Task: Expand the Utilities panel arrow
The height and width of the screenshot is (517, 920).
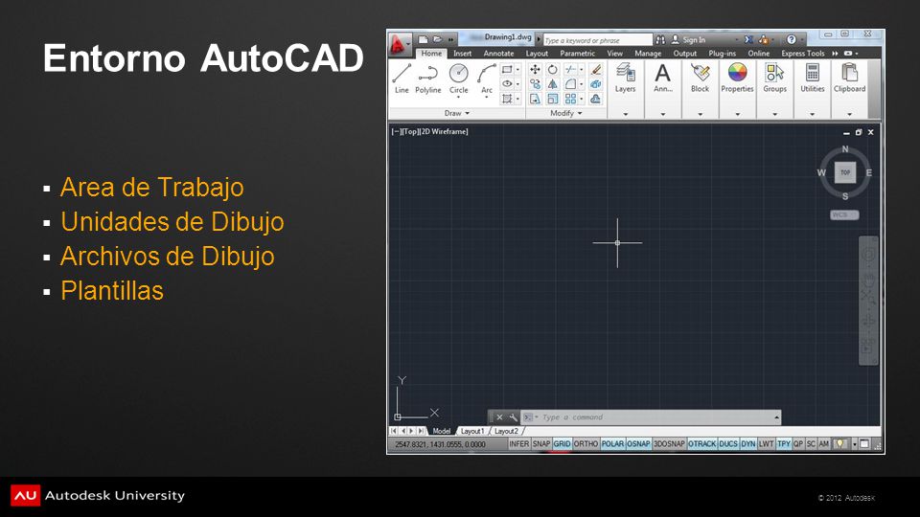Action: click(x=813, y=114)
